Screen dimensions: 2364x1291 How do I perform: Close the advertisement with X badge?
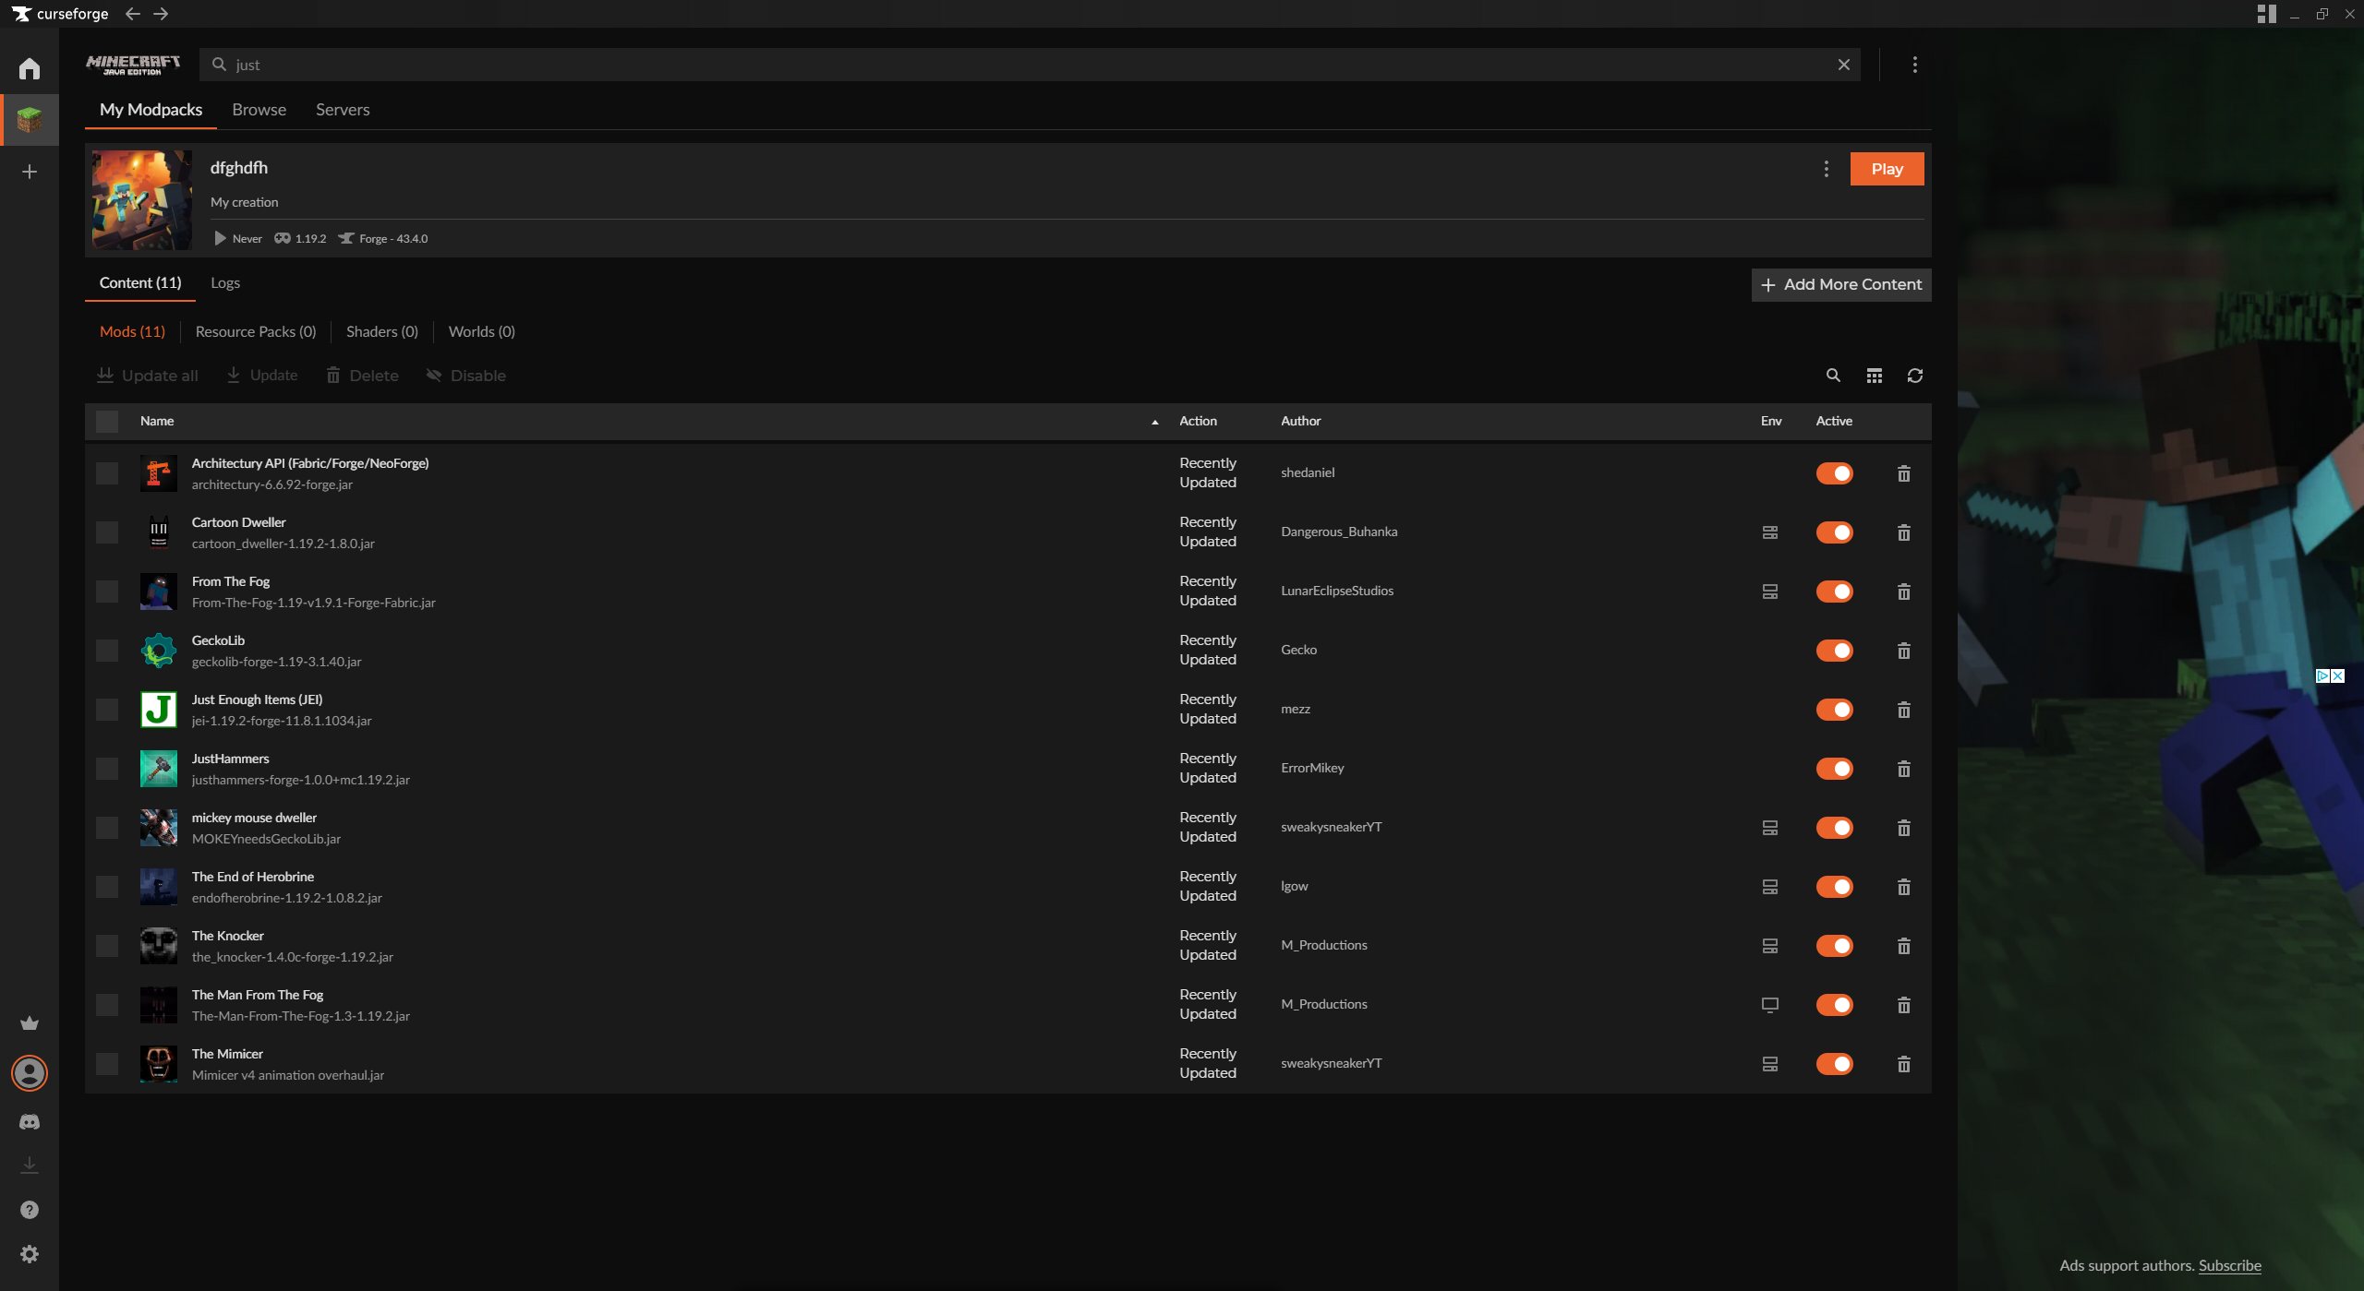click(2337, 676)
